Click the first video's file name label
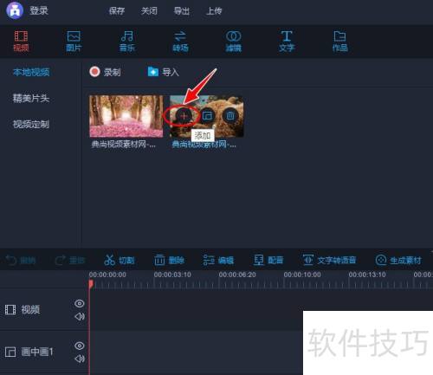This screenshot has height=375, width=433. 124,144
